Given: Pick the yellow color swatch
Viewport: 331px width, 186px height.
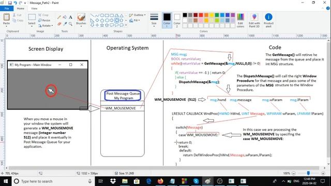Looking at the screenshot, I should [x=212, y=15].
